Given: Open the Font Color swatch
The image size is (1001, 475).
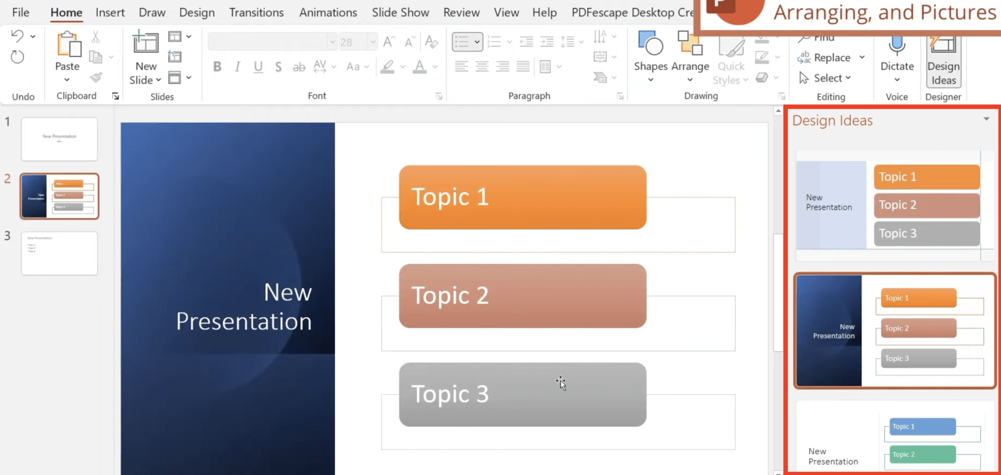Looking at the screenshot, I should pos(420,66).
